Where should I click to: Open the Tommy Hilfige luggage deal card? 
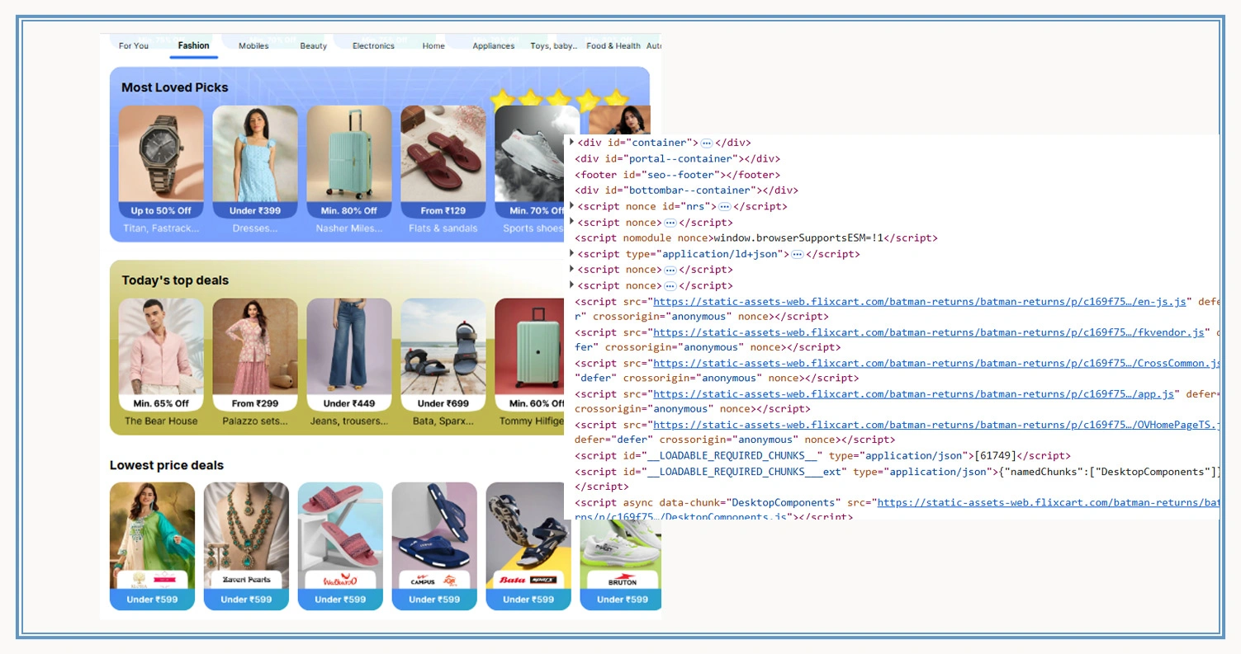[529, 355]
